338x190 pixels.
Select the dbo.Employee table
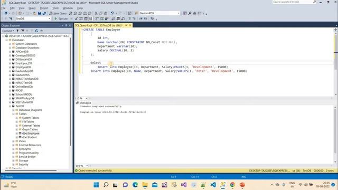pyautogui.click(x=31, y=134)
